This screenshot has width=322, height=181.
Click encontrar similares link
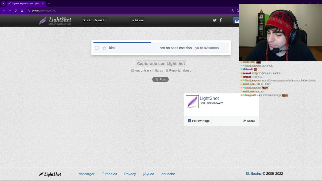point(149,70)
